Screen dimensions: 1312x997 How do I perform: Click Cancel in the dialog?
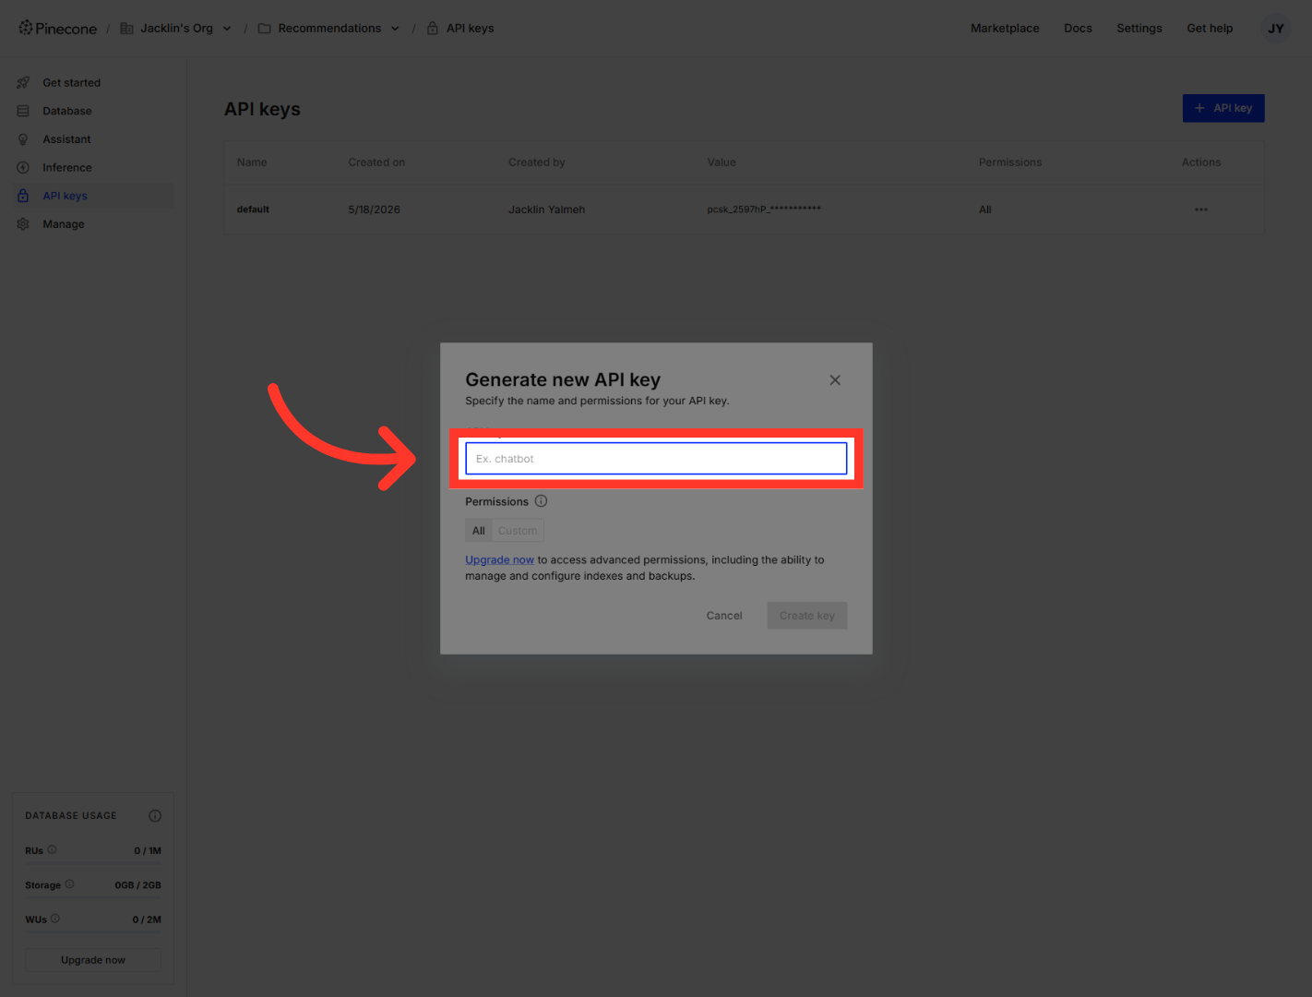coord(724,616)
